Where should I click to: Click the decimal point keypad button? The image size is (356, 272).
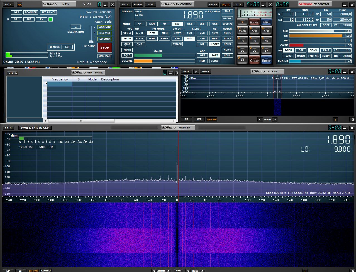[242, 22]
